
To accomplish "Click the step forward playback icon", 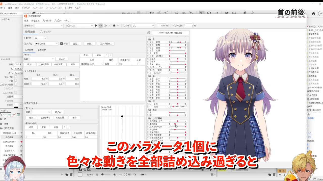I will 105,26.
